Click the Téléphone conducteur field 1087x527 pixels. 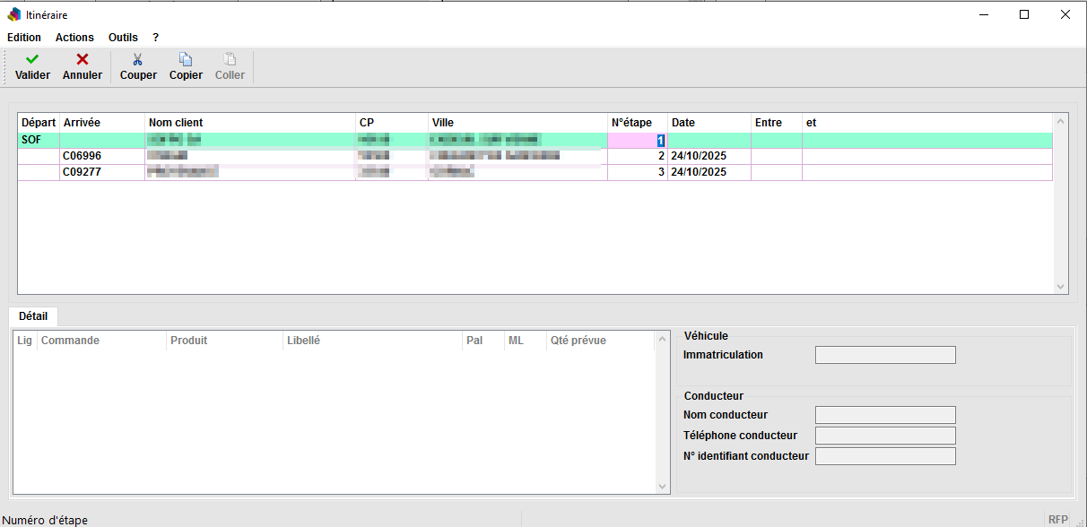coord(884,436)
